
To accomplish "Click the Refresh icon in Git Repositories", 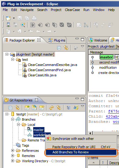I will (51, 108).
